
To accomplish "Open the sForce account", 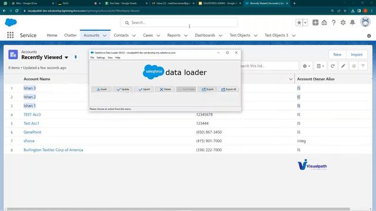I will click(x=29, y=141).
